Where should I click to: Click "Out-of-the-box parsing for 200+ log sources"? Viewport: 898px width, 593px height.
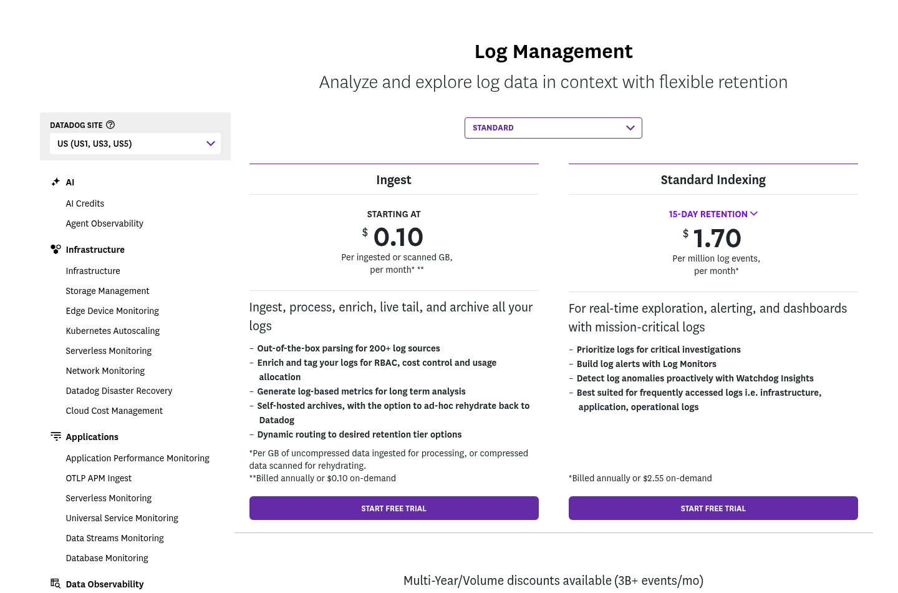click(349, 348)
